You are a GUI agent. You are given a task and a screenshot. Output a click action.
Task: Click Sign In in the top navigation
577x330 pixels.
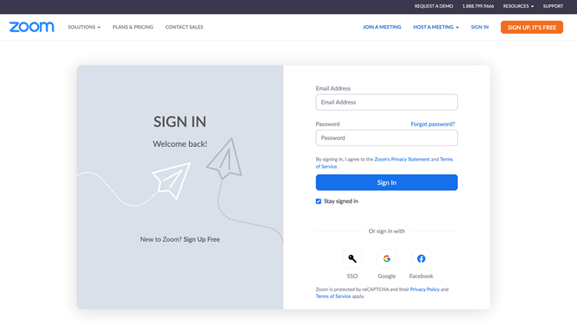479,27
